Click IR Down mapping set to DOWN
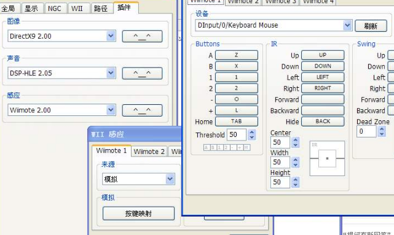The height and width of the screenshot is (235, 394). [323, 66]
